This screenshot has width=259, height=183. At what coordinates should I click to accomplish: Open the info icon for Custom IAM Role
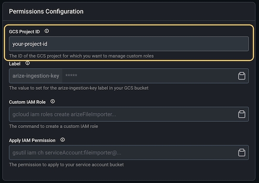point(53,101)
